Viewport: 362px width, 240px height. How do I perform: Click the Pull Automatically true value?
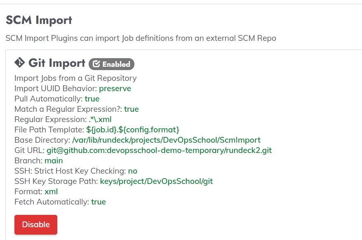point(92,99)
